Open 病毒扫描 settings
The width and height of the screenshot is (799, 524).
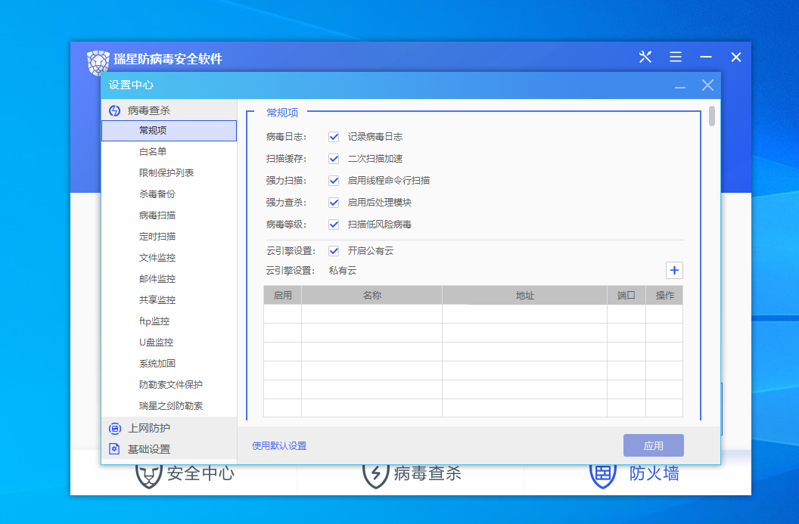169,215
